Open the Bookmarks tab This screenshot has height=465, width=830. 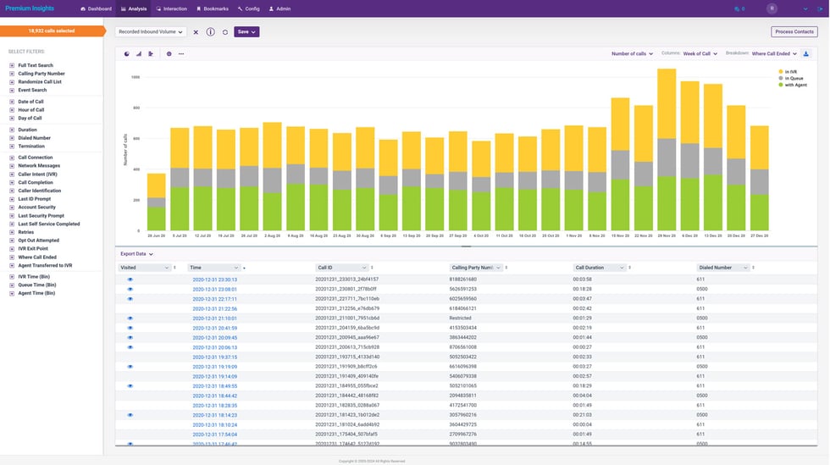pyautogui.click(x=213, y=9)
